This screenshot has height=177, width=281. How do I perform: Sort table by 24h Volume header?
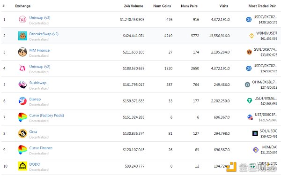[x=133, y=6]
